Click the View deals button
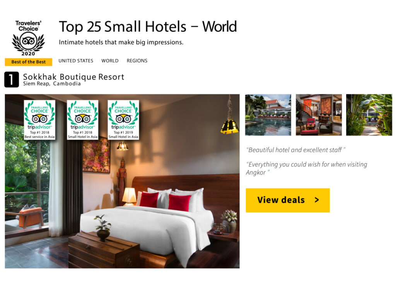The image size is (396, 290). coord(288,200)
